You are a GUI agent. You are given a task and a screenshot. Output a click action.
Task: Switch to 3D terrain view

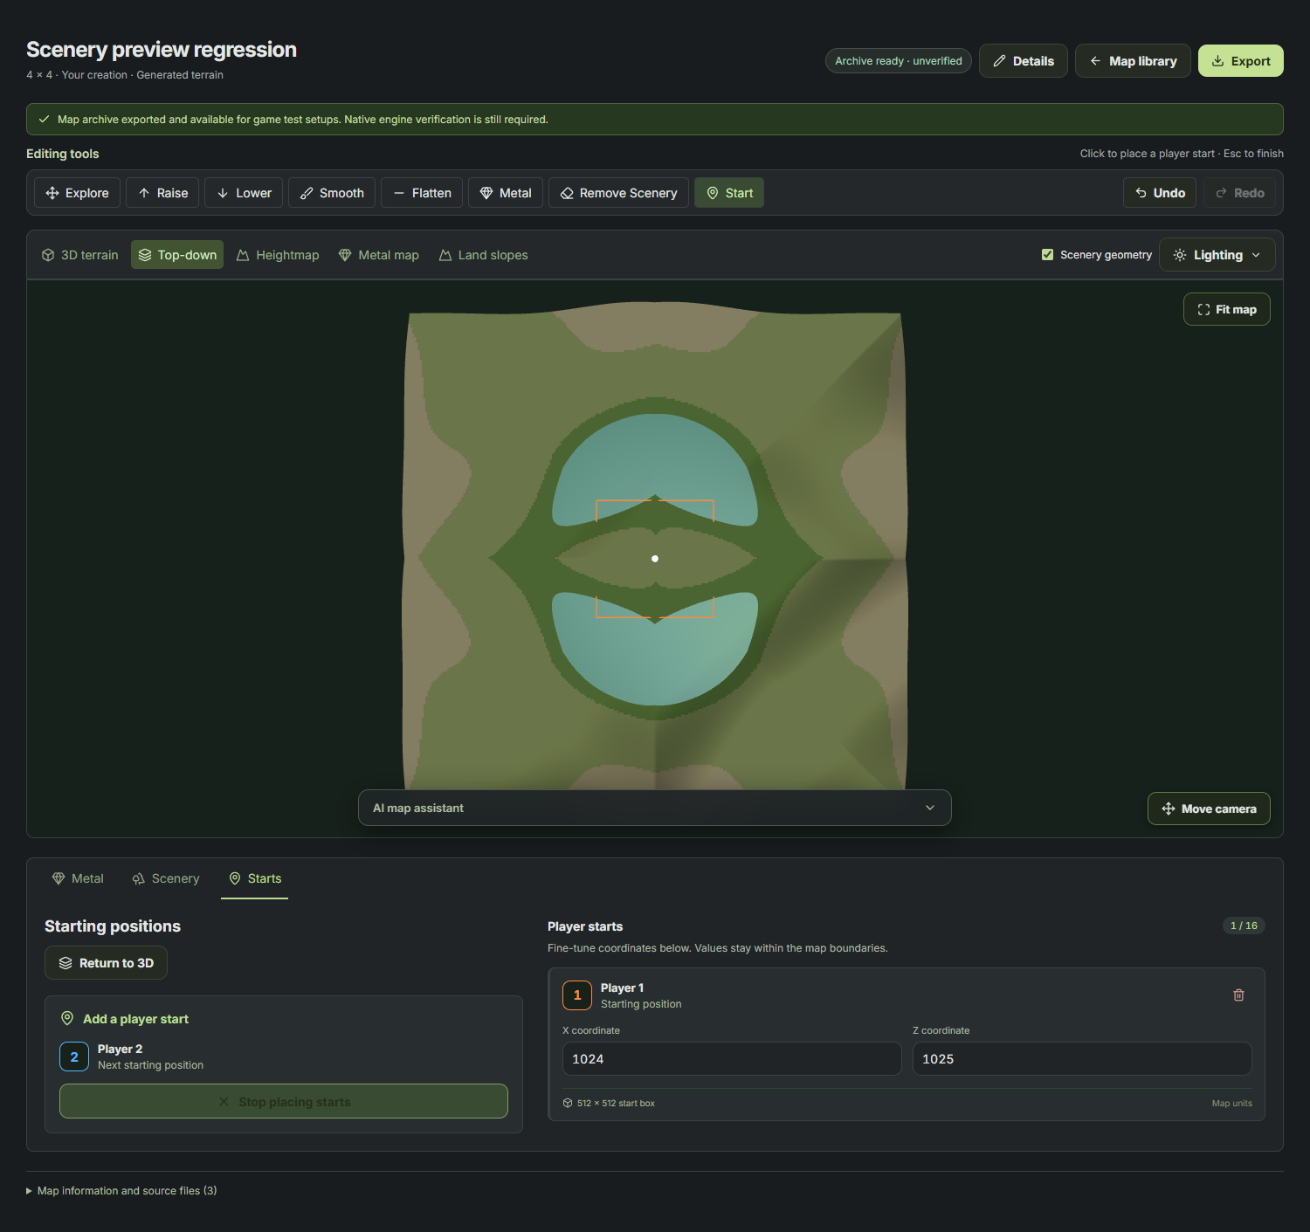(80, 255)
